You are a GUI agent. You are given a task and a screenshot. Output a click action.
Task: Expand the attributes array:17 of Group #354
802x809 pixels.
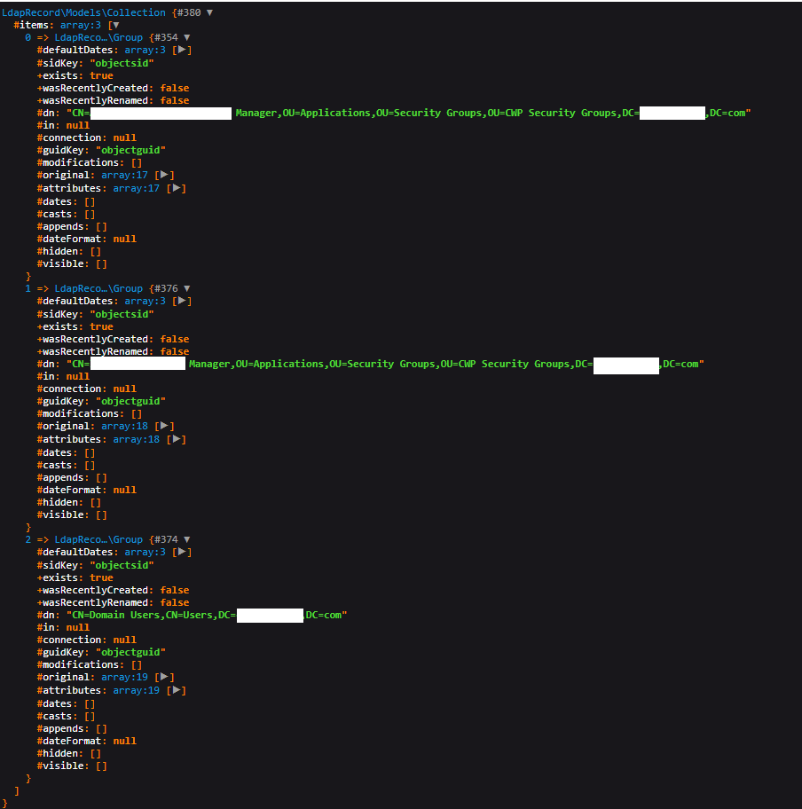177,187
